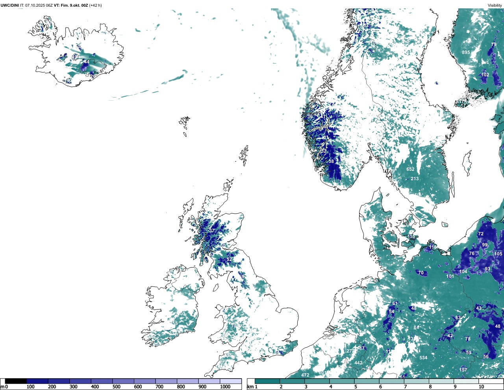Click the '102' value in southern Finland
The width and height of the screenshot is (504, 390).
click(485, 75)
